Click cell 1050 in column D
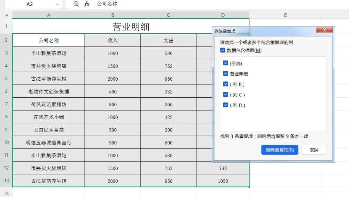Screen dimensions: 349x197 [223, 181]
